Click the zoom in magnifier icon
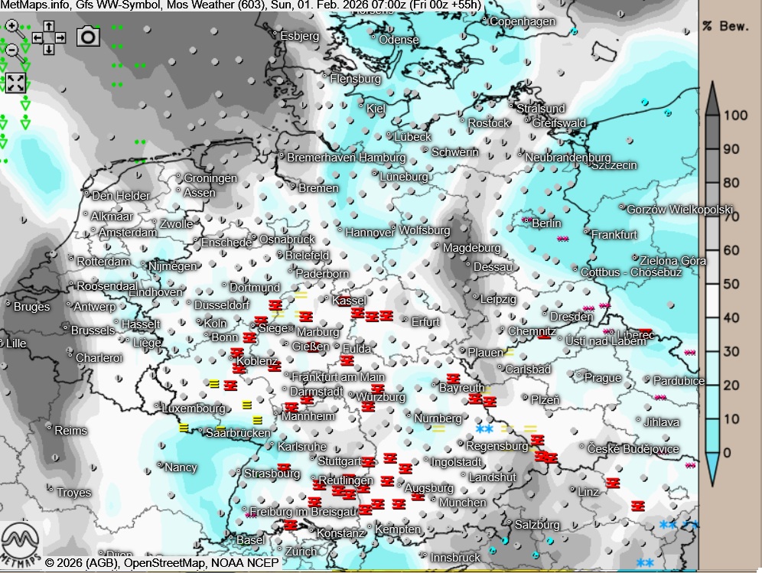Viewport: 762px width, 573px height. coord(13,28)
